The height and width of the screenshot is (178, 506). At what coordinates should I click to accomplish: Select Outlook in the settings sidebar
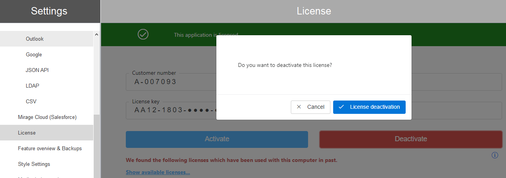[35, 39]
